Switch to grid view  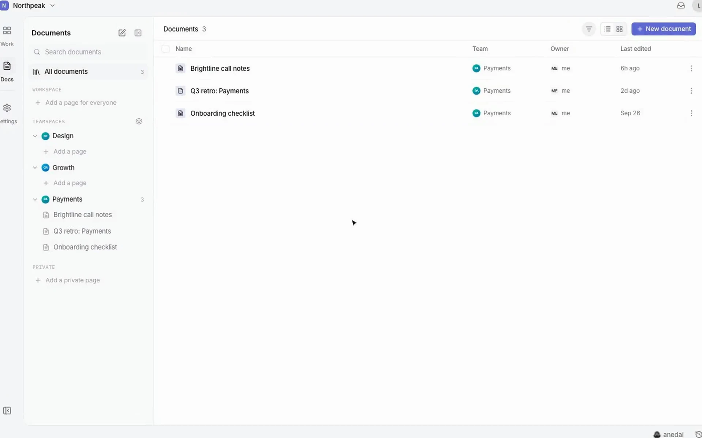[x=619, y=29]
